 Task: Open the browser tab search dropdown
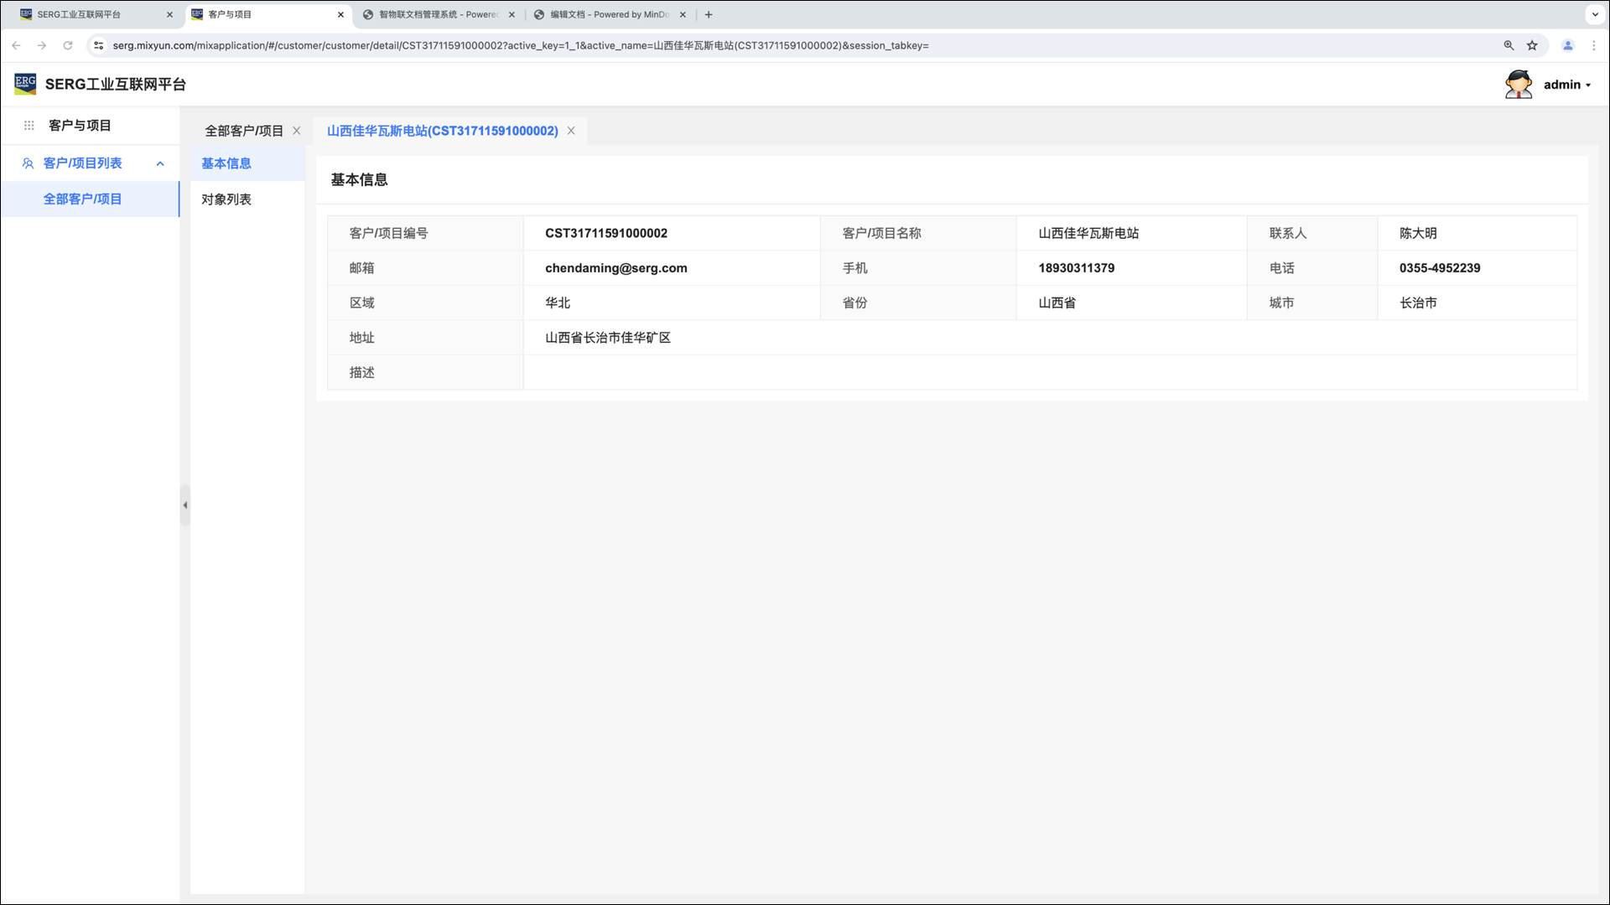(1595, 14)
